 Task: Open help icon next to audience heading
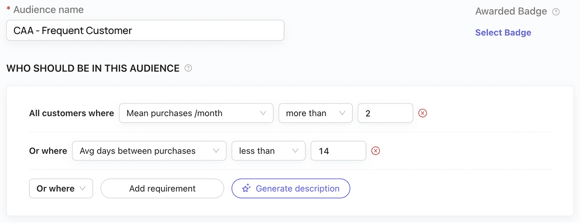click(188, 68)
